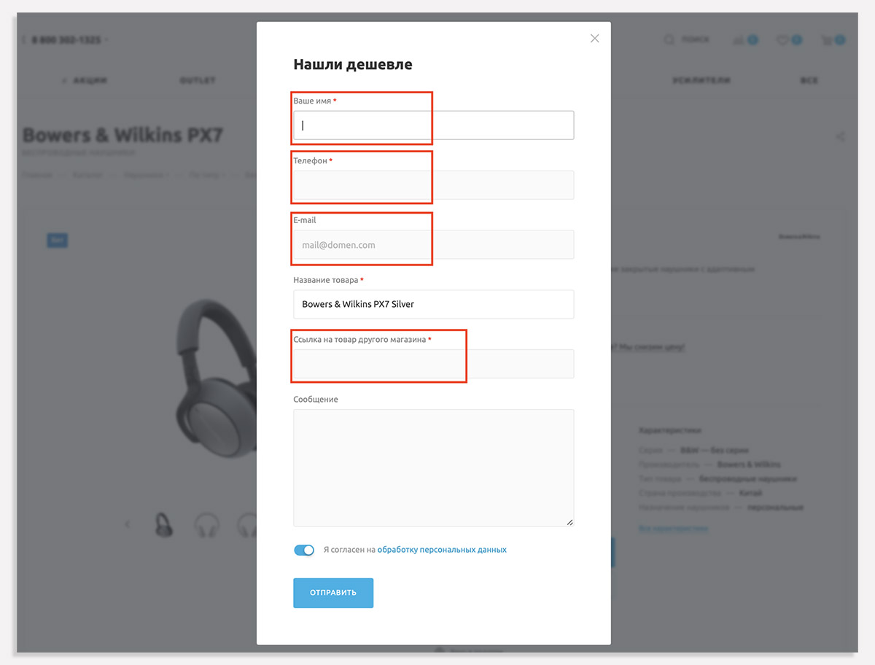The image size is (875, 665).
Task: Expand the ВСЕ categories menu
Action: tap(809, 80)
